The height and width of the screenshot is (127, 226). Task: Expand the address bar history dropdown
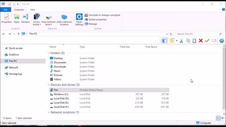tap(167, 34)
